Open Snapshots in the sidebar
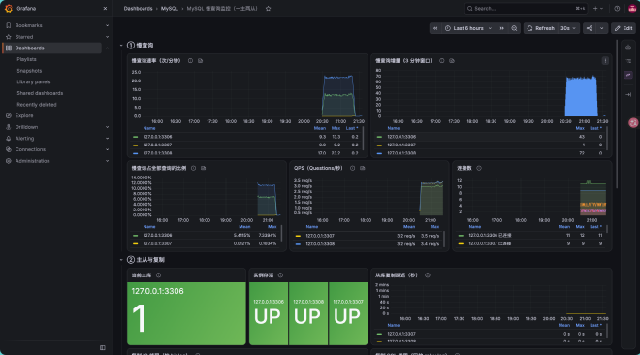The height and width of the screenshot is (355, 640). tap(29, 71)
